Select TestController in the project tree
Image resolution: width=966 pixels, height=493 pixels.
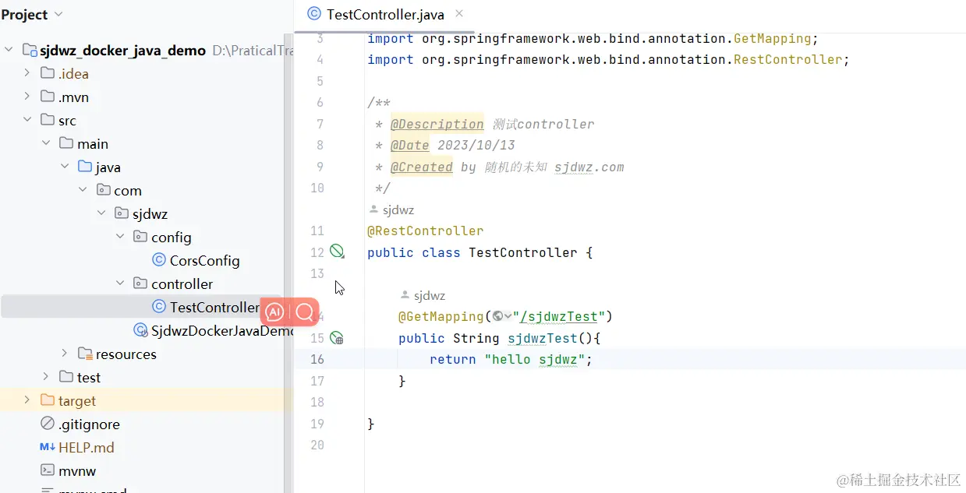click(x=214, y=307)
